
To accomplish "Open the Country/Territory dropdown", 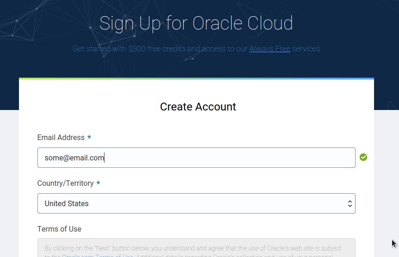I will pos(196,203).
